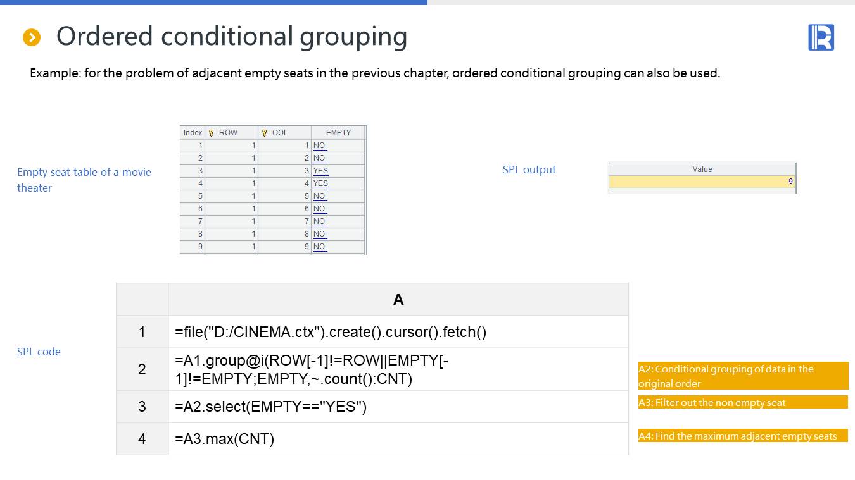Select the A2.select(EMPTY=="YES") cell
The height and width of the screenshot is (480, 855).
pos(398,407)
